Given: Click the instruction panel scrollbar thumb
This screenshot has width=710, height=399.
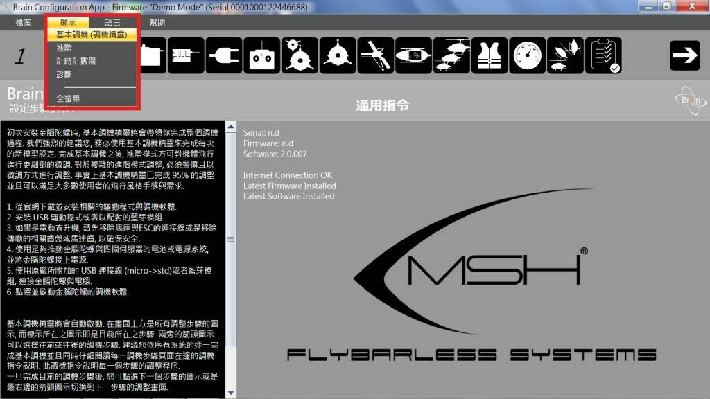Looking at the screenshot, I should (x=231, y=239).
